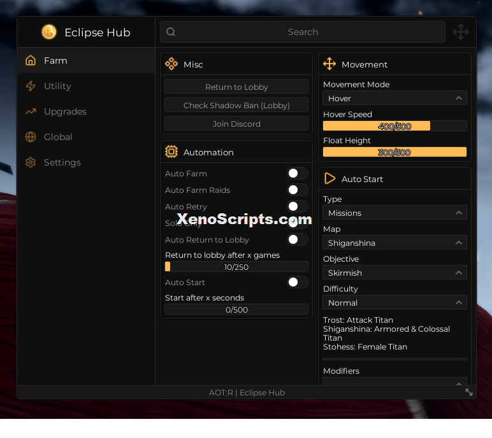Image resolution: width=492 pixels, height=438 pixels.
Task: Click the Join Discord button
Action: tap(236, 124)
